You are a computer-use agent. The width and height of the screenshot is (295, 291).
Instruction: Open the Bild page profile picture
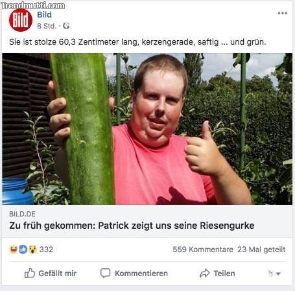[x=21, y=20]
